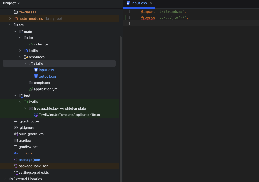The image size is (259, 182).
Task: Select input.css in project tree
Action: pos(46,70)
